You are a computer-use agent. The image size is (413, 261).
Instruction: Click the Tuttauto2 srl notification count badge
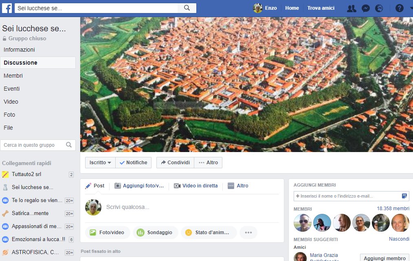click(x=71, y=174)
